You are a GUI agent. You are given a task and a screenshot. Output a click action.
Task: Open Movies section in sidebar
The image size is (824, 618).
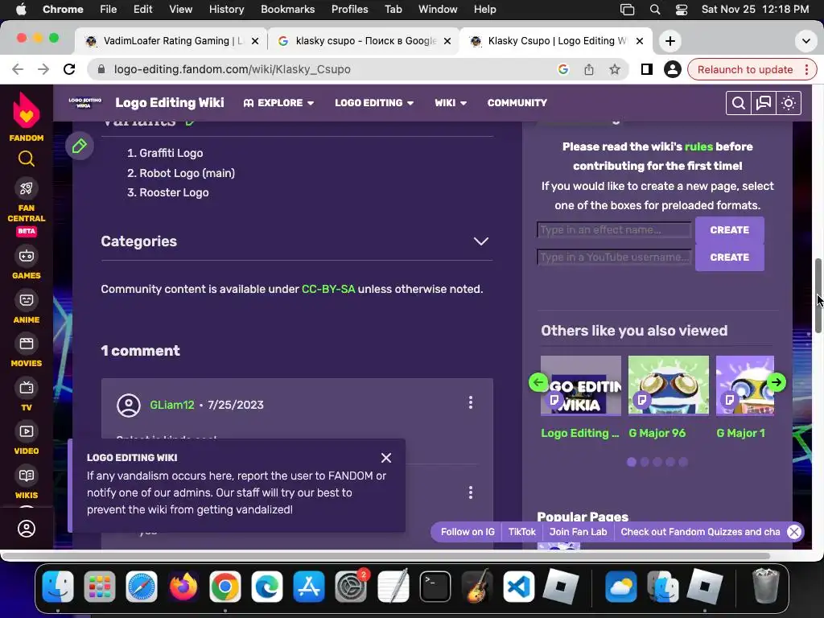pos(27,351)
